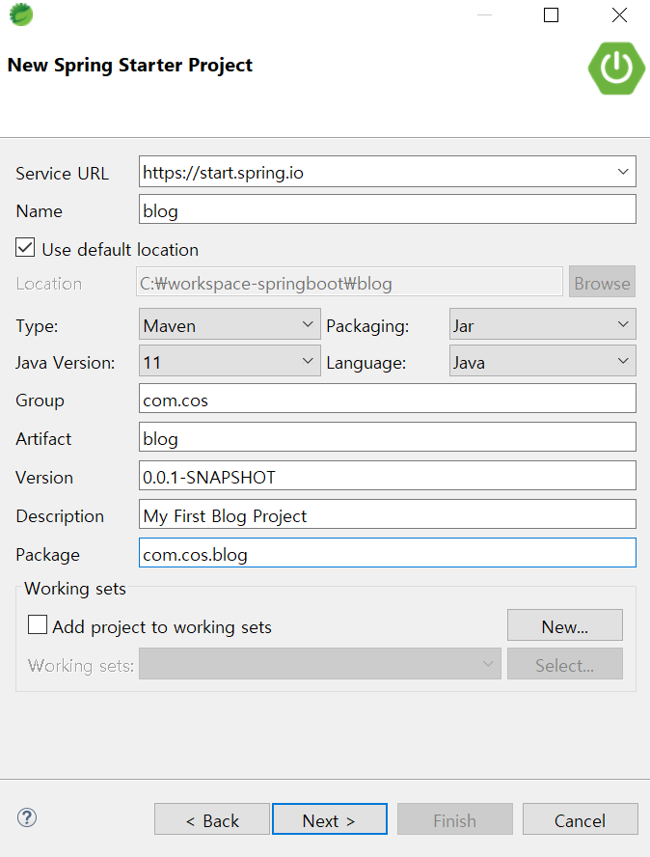Click the Spring Boot power logo
Screen dimensions: 650x857
click(616, 69)
